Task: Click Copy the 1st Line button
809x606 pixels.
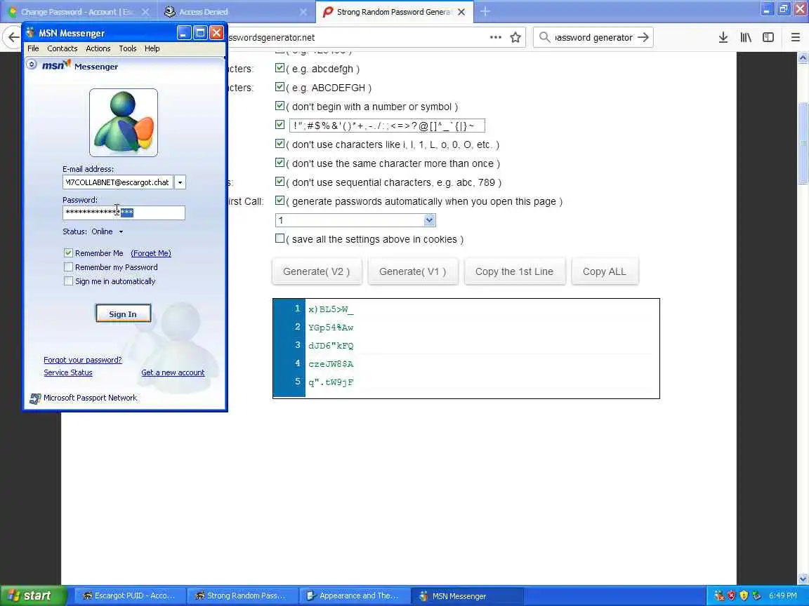Action: 514,271
